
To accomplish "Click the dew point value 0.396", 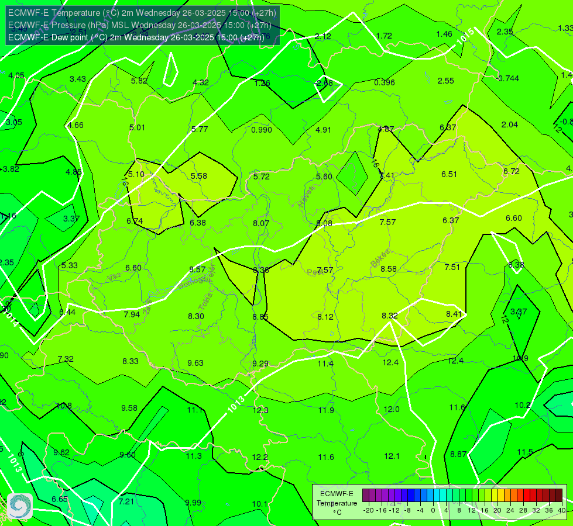I will [x=385, y=82].
